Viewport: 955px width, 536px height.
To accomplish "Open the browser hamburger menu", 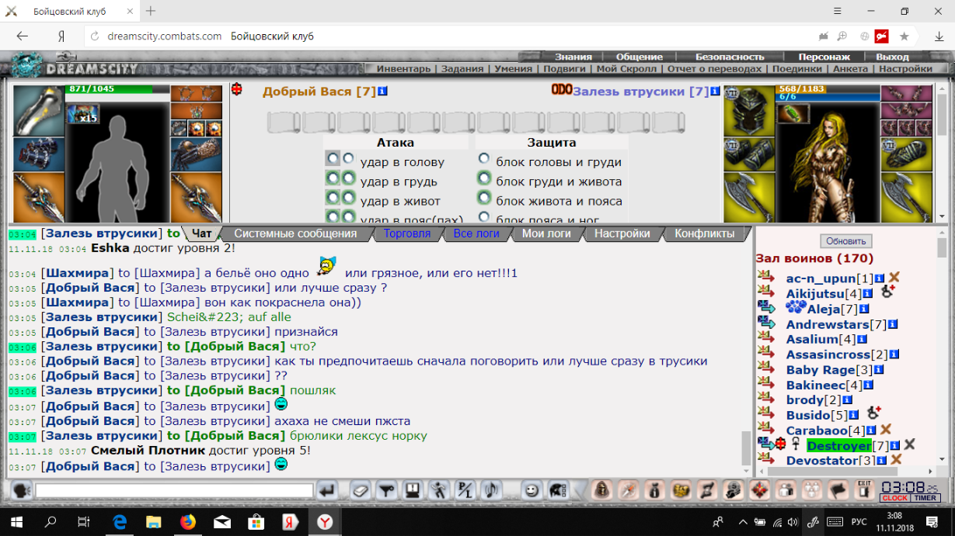I will (838, 11).
